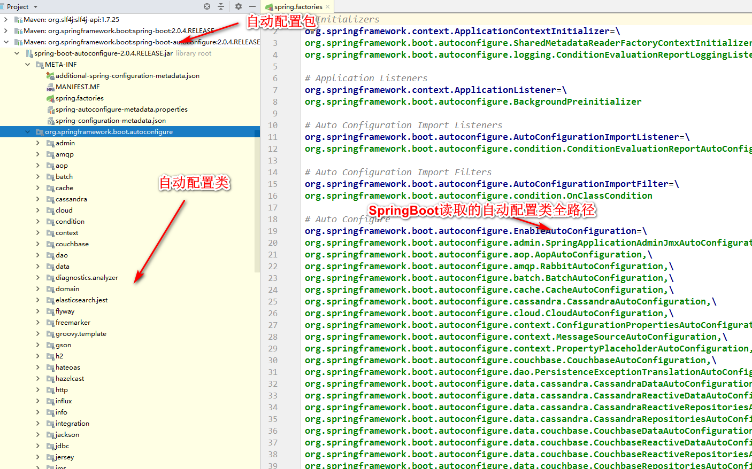Click the cassandra package folder icon

50,199
